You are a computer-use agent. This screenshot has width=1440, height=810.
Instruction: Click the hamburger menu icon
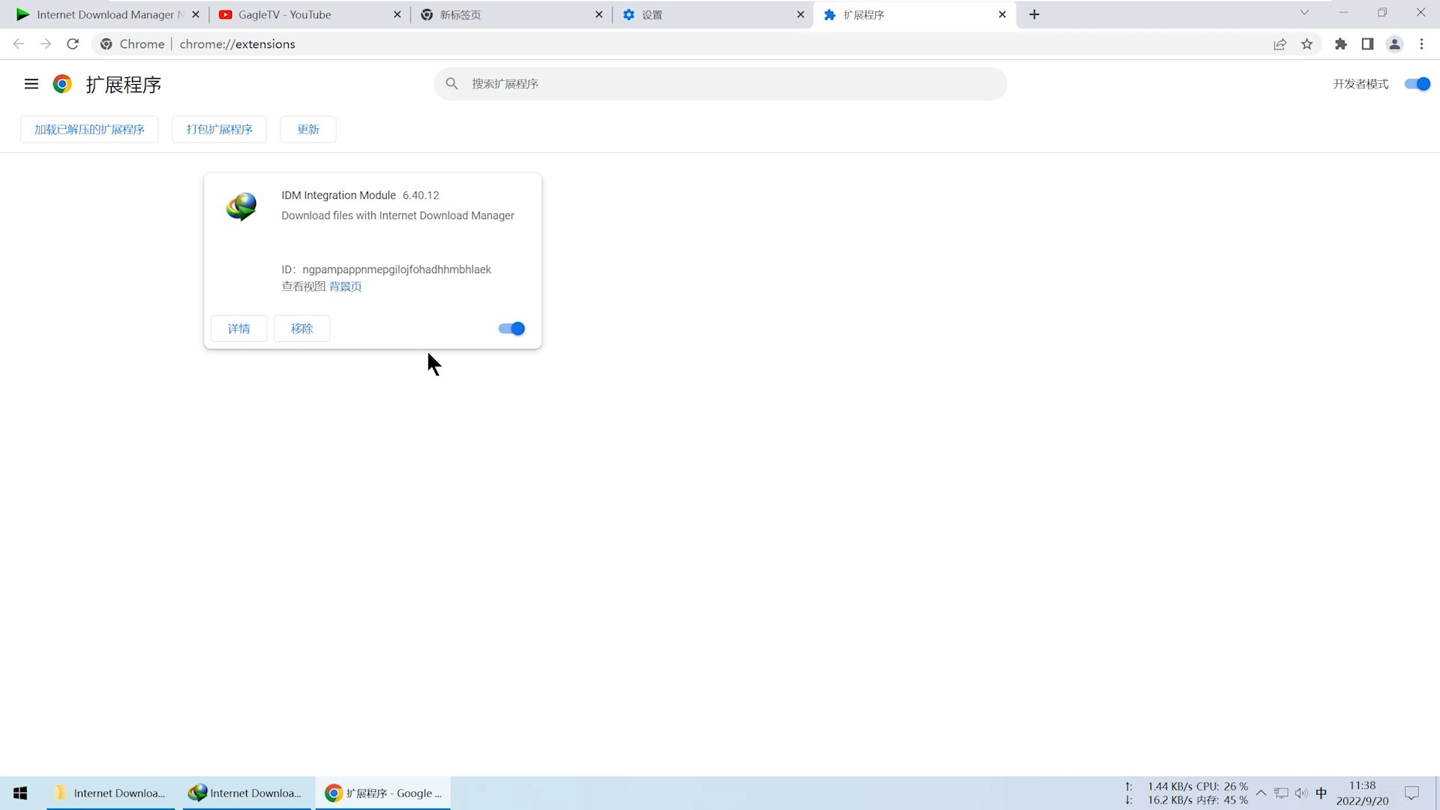31,83
